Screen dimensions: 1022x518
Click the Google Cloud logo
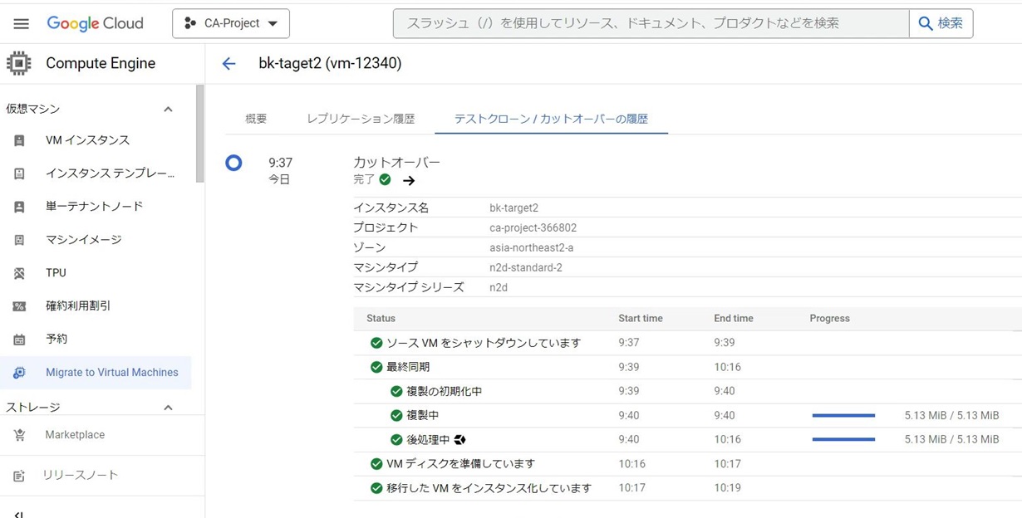95,23
